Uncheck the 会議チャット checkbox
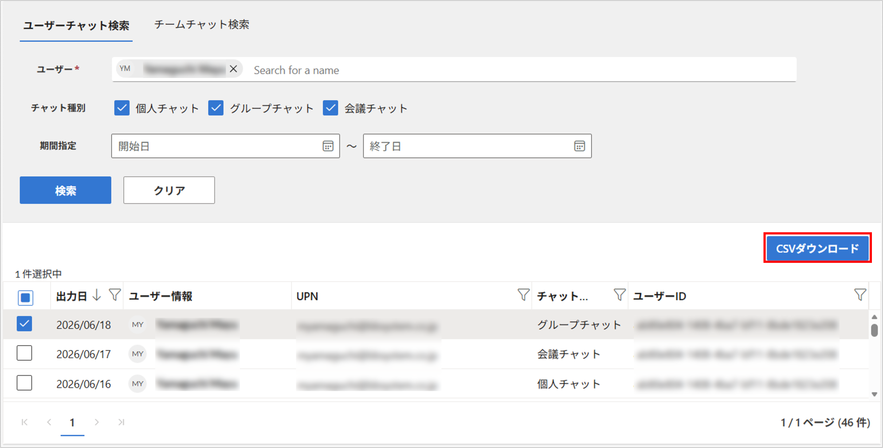 click(x=330, y=108)
